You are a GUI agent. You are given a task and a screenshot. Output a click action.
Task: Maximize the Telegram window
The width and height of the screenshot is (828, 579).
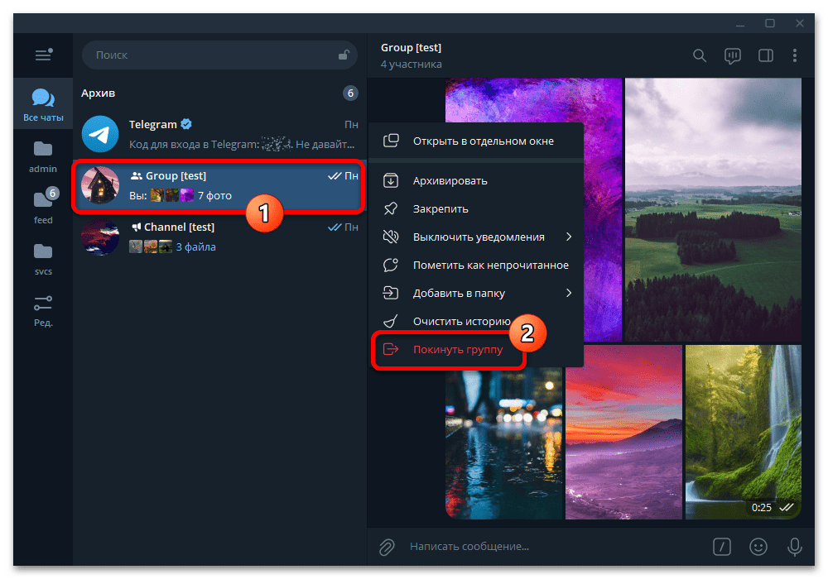(x=770, y=24)
